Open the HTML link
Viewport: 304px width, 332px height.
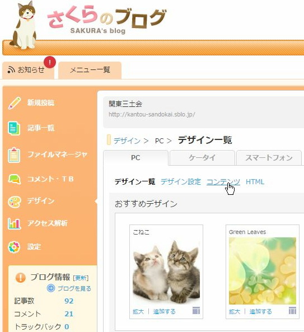click(255, 182)
